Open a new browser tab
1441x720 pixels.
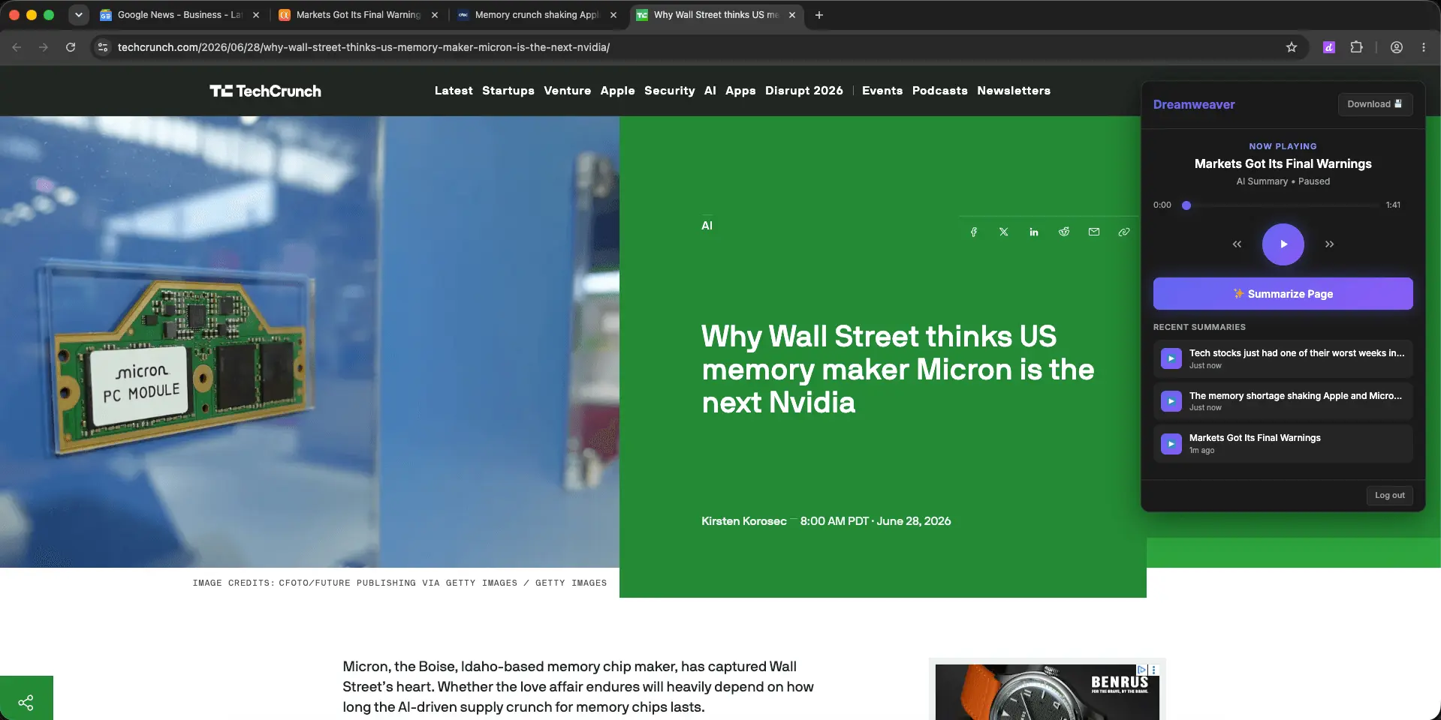coord(819,15)
